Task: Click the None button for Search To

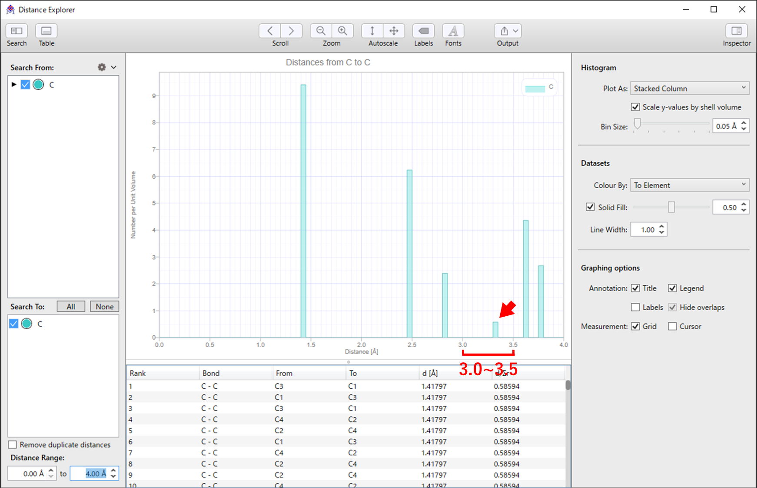Action: [x=104, y=307]
